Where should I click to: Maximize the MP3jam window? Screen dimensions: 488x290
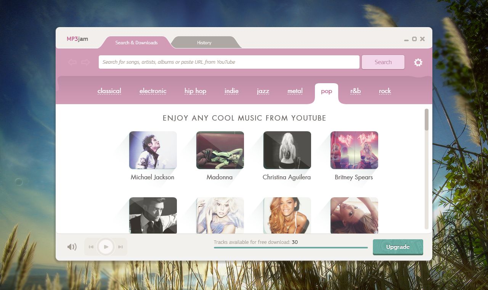coord(414,39)
